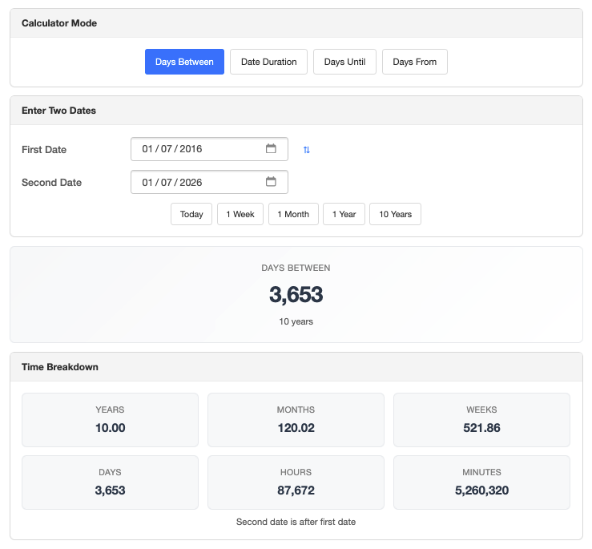
Task: Click the Years breakdown card
Action: 110,419
